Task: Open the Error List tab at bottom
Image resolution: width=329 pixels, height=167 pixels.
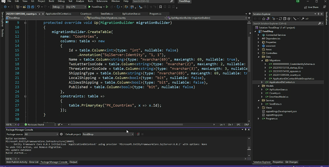Action: pyautogui.click(x=34, y=162)
